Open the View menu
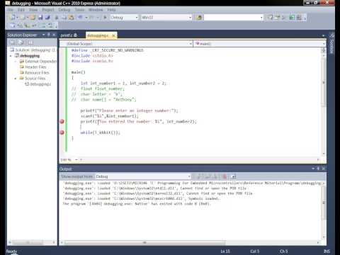340x255 pixels. pyautogui.click(x=33, y=10)
